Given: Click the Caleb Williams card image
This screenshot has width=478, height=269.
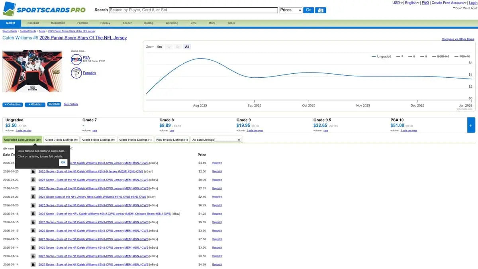Looking at the screenshot, I should pos(33,71).
